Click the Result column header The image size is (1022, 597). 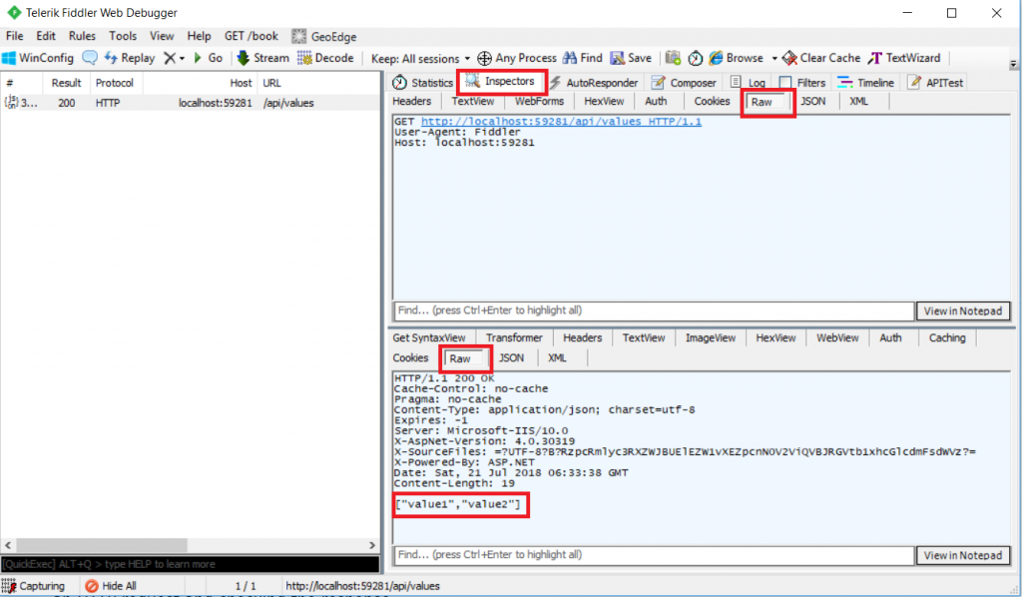coord(67,83)
